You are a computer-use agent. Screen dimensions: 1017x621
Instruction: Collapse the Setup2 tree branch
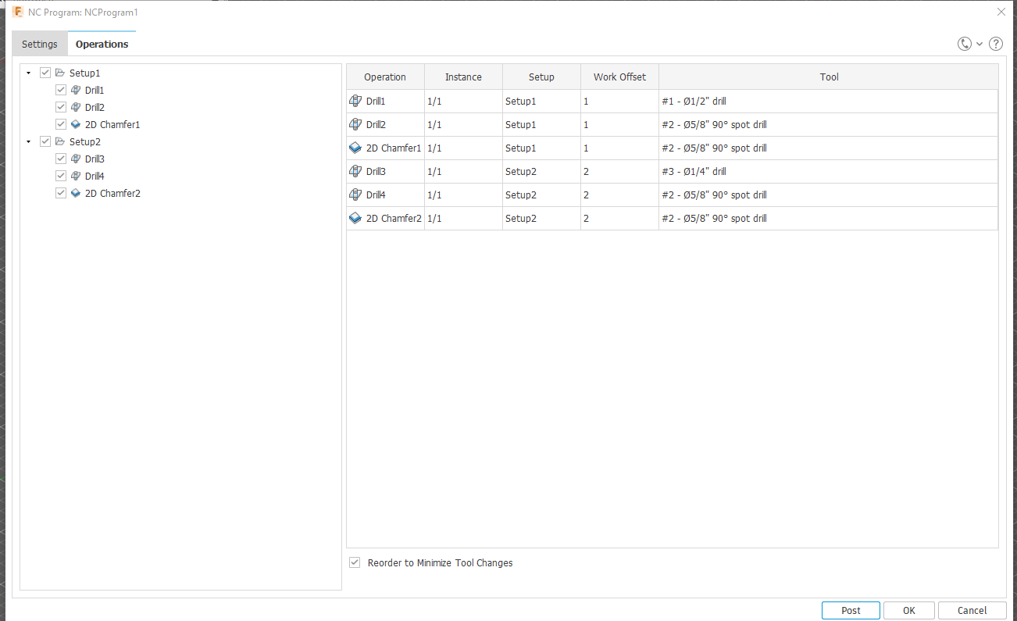click(28, 141)
